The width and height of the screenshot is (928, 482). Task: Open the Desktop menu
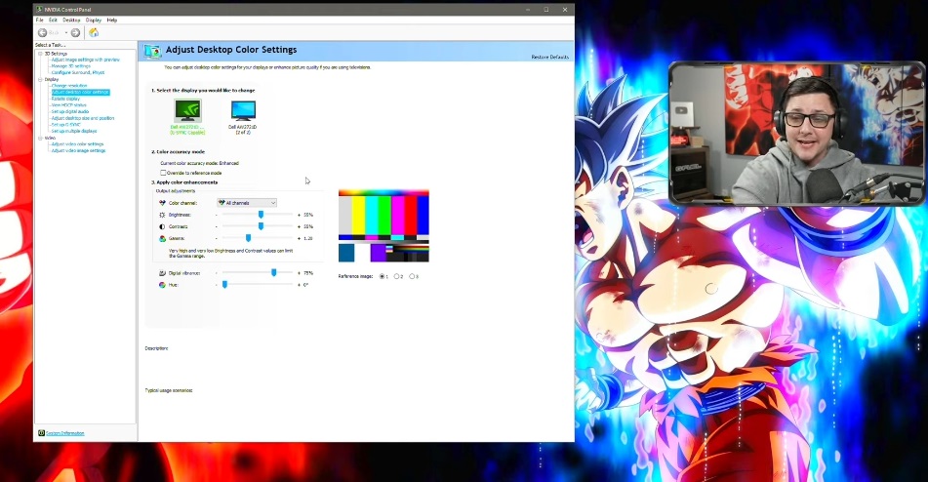(71, 20)
